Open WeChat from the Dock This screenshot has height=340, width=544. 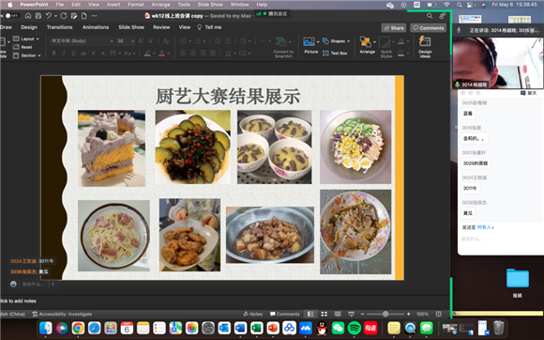pyautogui.click(x=338, y=328)
